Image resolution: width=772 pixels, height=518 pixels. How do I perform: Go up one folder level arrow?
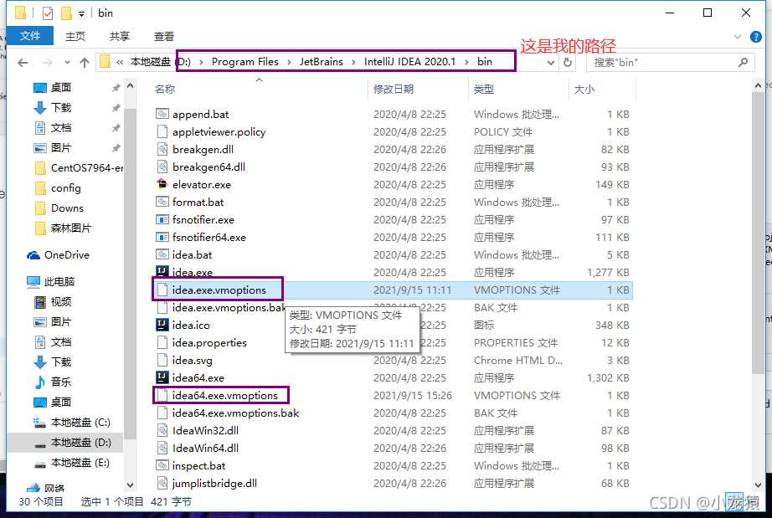(x=85, y=63)
